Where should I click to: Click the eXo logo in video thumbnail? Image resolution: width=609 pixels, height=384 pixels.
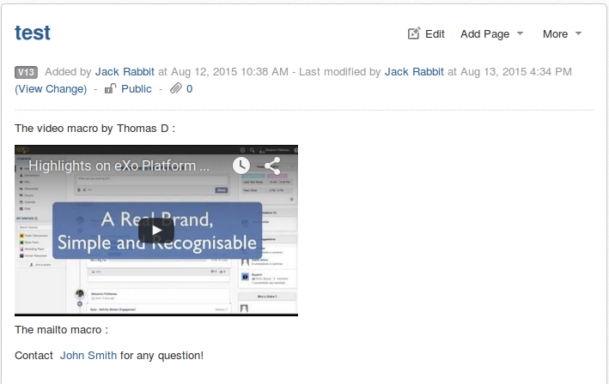click(22, 149)
